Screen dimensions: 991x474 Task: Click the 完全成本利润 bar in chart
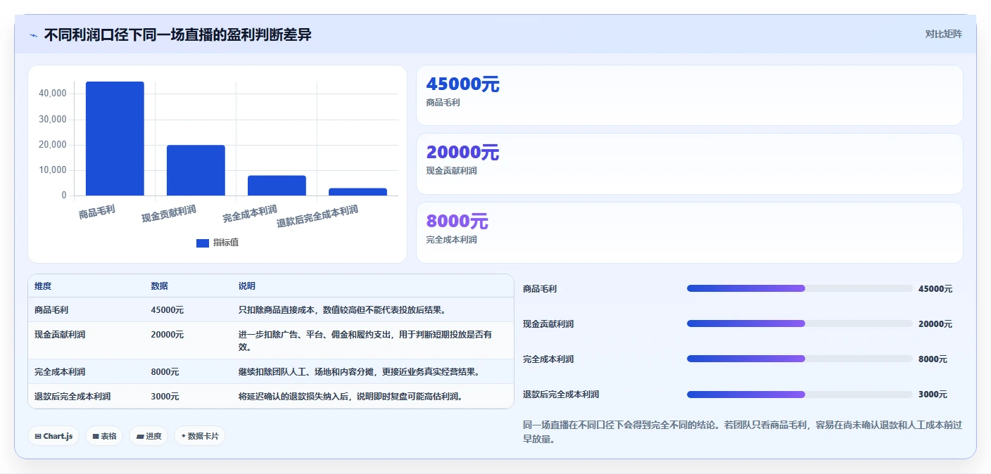coord(277,186)
